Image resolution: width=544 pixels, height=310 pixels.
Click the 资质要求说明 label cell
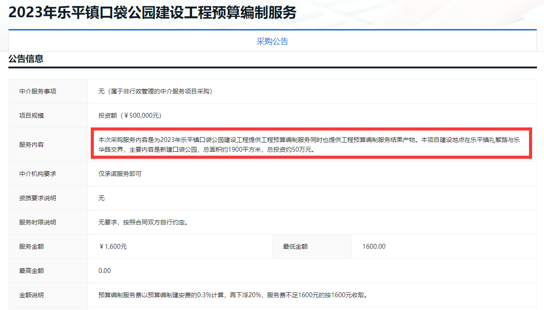click(x=48, y=198)
